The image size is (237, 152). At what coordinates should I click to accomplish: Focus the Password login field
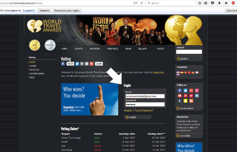click(x=145, y=104)
